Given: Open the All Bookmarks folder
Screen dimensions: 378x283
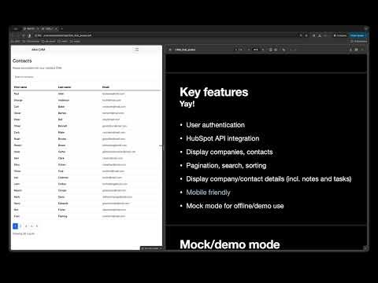Looking at the screenshot, I should coord(359,41).
